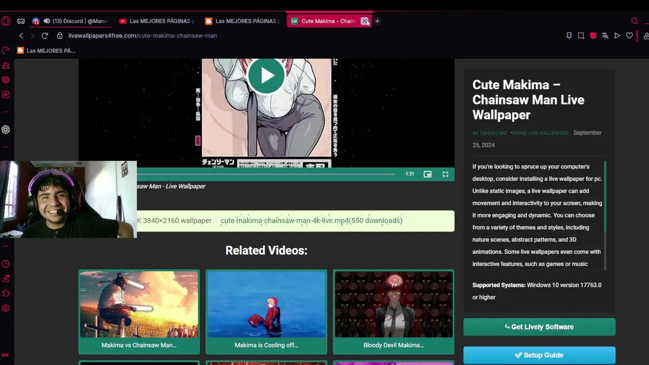Close the Cute Makima tab

pyautogui.click(x=365, y=21)
